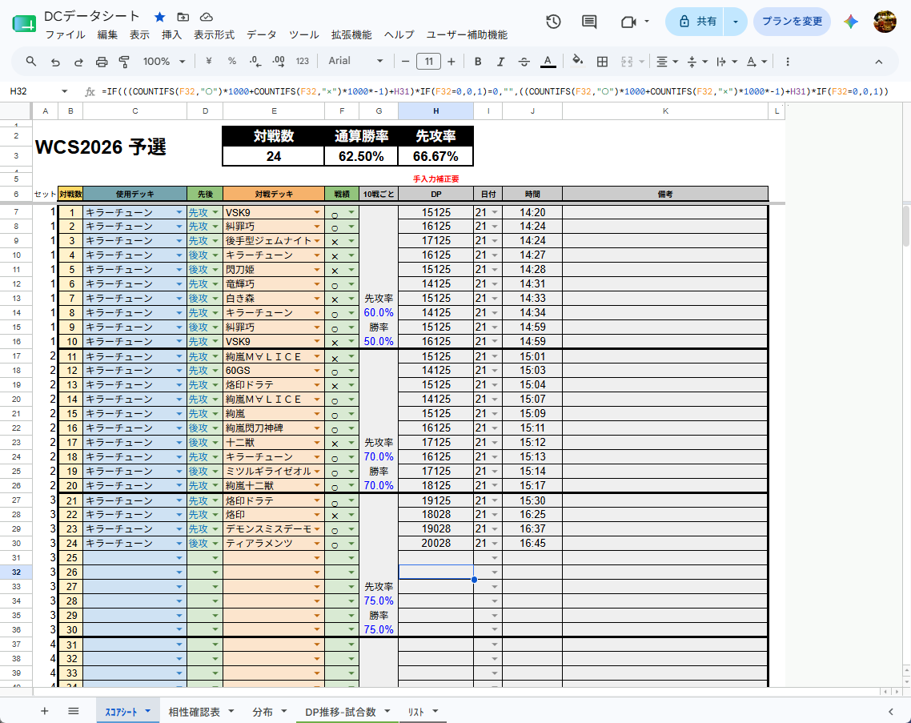Add a new sheet
The image size is (911, 723).
(44, 711)
